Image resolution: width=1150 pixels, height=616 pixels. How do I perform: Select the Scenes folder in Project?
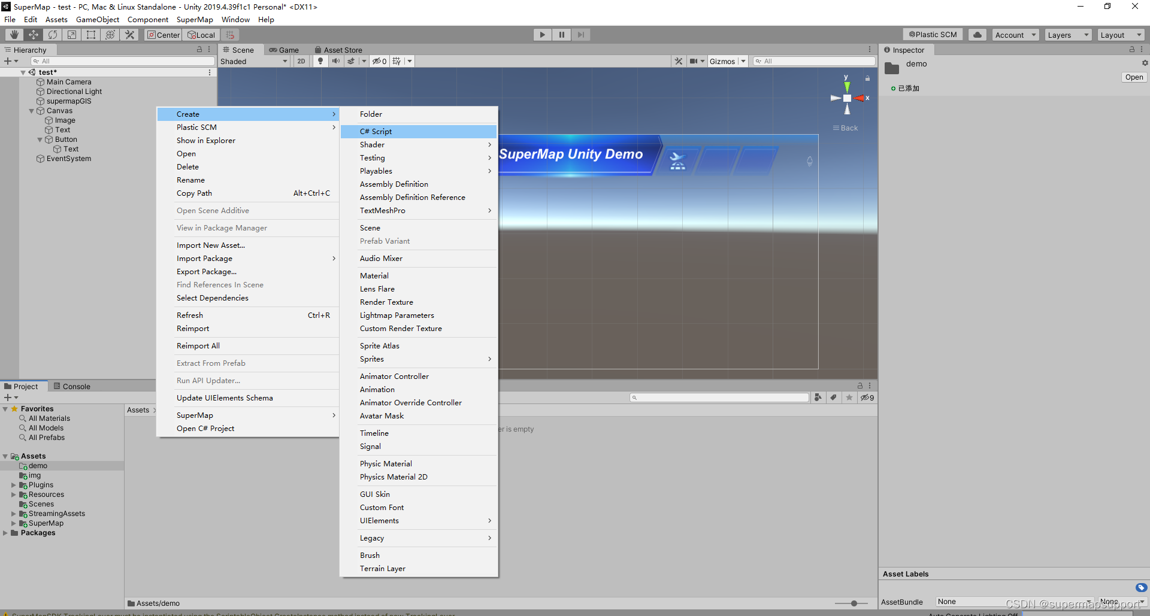[41, 505]
